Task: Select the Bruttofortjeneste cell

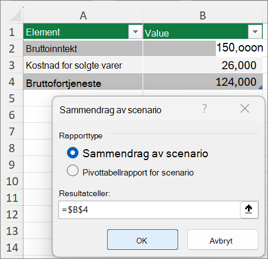Action: 83,82
